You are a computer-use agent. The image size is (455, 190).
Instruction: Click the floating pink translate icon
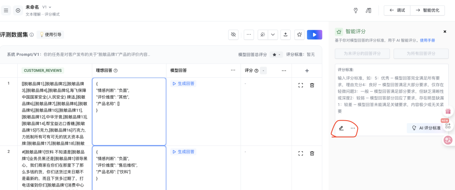[448, 140]
